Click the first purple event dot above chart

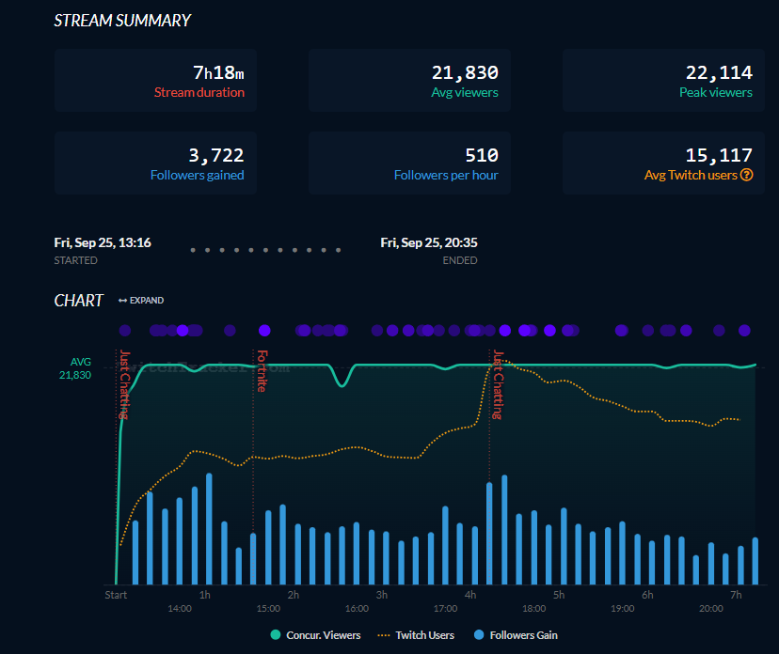click(x=125, y=331)
